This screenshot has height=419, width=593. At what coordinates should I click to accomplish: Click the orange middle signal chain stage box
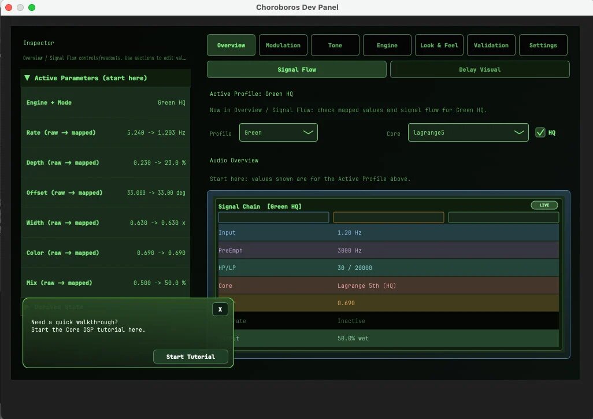click(x=388, y=217)
